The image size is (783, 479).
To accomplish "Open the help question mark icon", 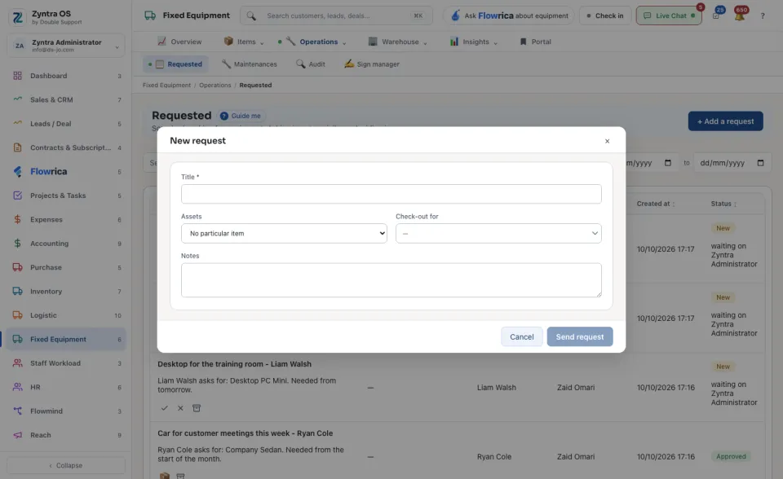I will click(763, 16).
